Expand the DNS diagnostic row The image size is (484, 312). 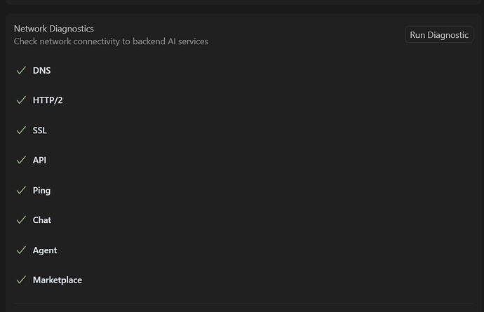[243, 70]
